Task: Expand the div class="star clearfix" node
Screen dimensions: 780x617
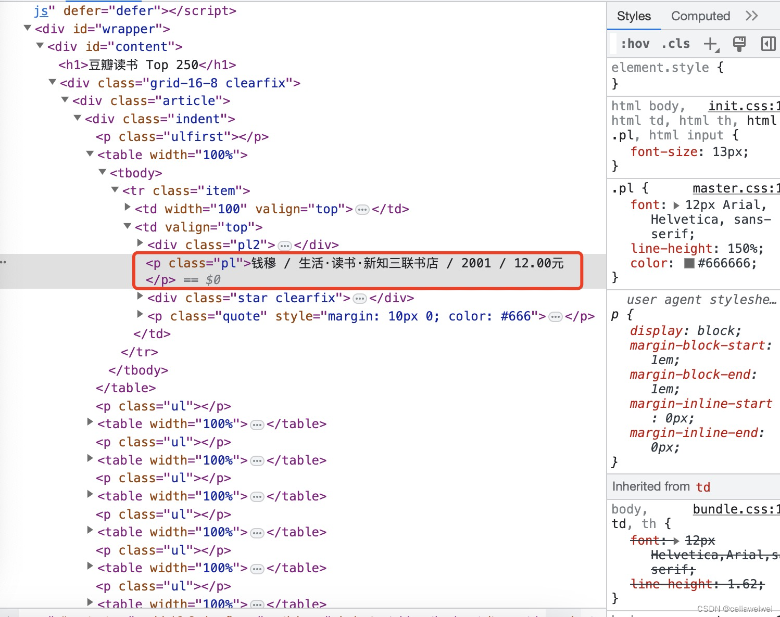Action: (x=140, y=297)
